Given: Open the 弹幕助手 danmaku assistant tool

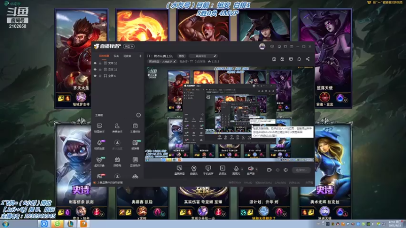Looking at the screenshot, I should (99, 128).
